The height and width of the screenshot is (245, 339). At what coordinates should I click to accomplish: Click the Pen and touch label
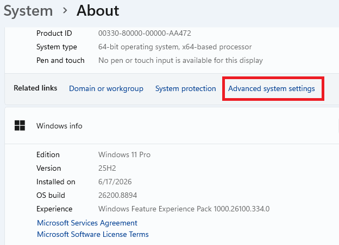point(60,60)
